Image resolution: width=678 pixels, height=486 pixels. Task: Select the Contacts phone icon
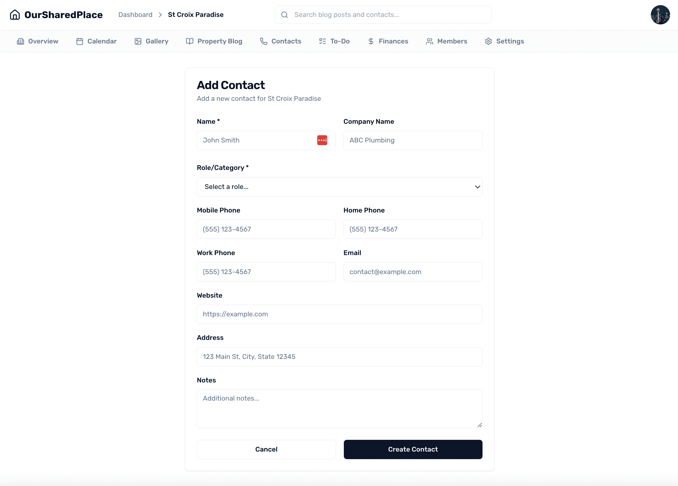pyautogui.click(x=263, y=41)
